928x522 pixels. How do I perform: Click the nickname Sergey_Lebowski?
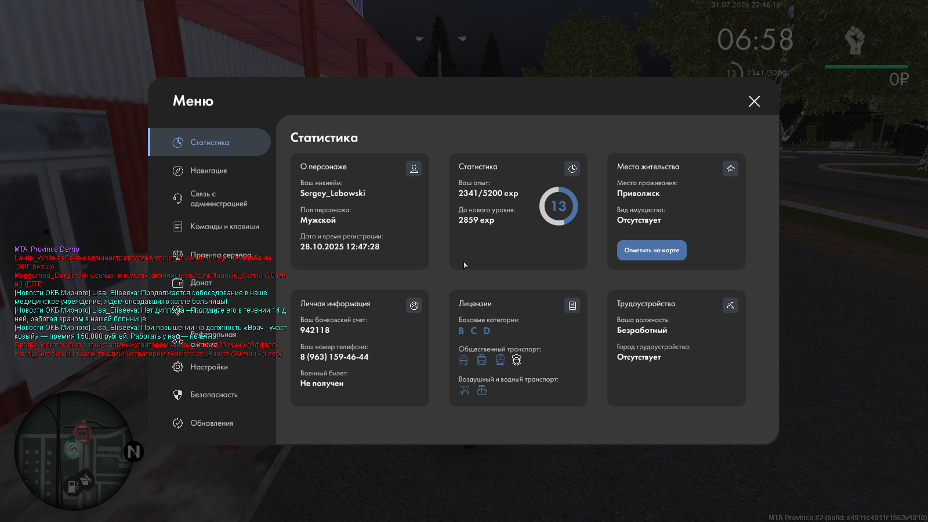[x=333, y=193]
